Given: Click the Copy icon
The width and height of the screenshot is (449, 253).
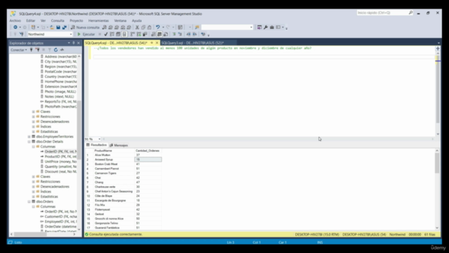Looking at the screenshot, I should 143,27.
